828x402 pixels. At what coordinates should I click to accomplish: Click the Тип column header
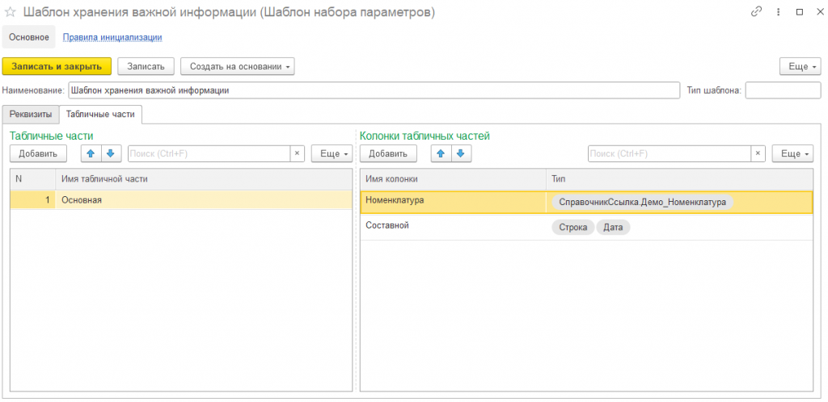(679, 179)
